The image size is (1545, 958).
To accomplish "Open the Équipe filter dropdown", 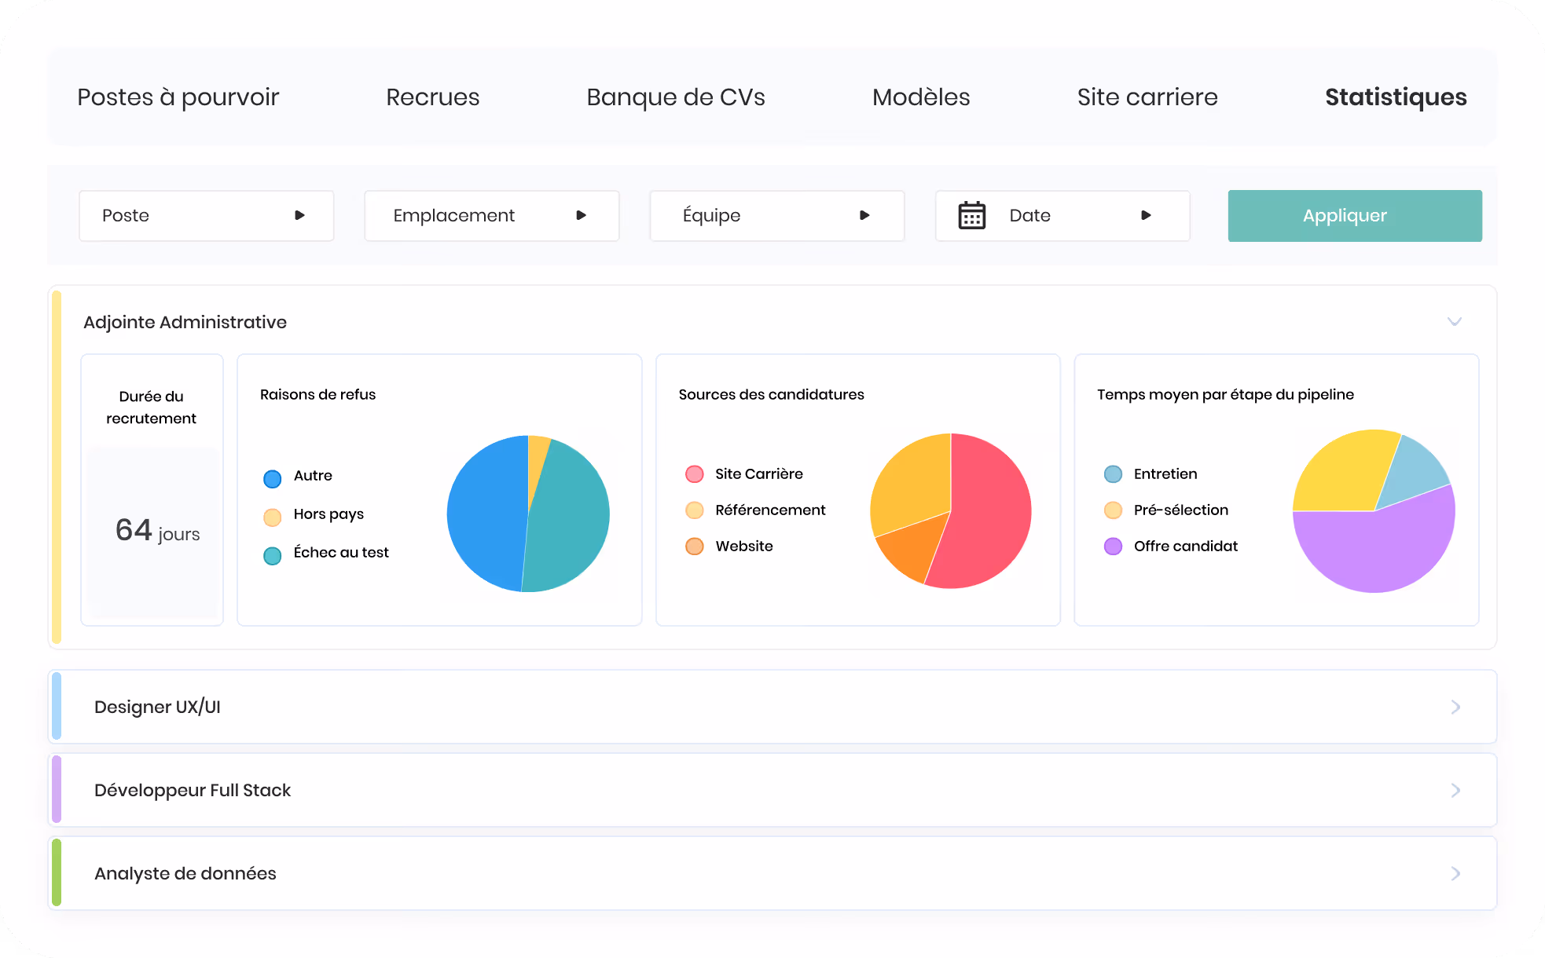I will click(x=777, y=215).
